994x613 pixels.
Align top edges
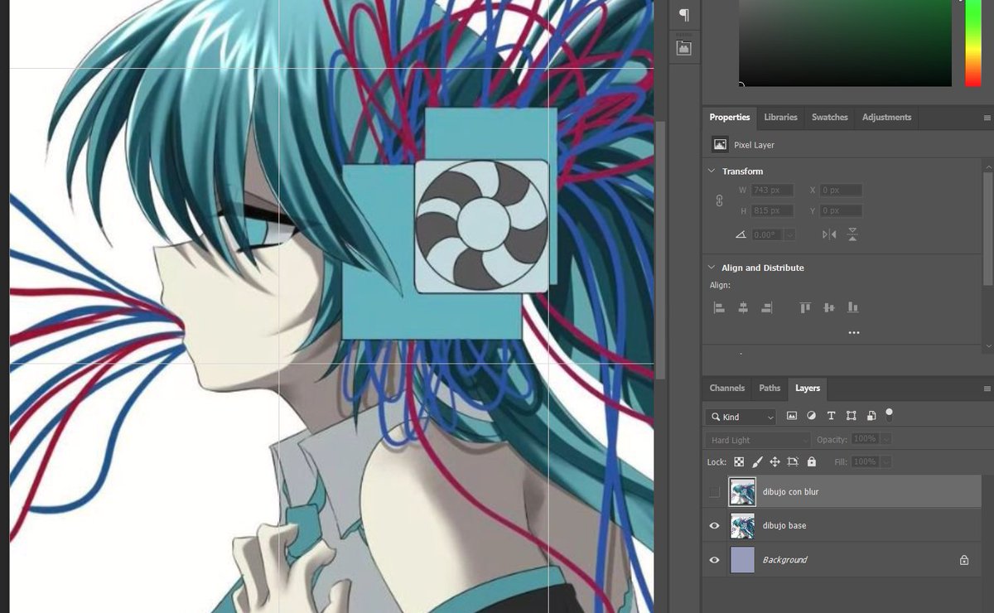805,307
